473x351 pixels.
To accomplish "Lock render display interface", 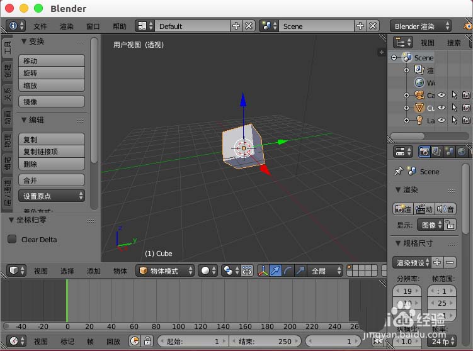I will tap(450, 225).
